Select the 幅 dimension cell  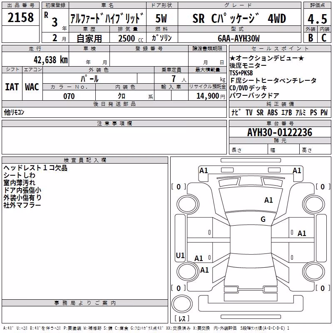284,149
